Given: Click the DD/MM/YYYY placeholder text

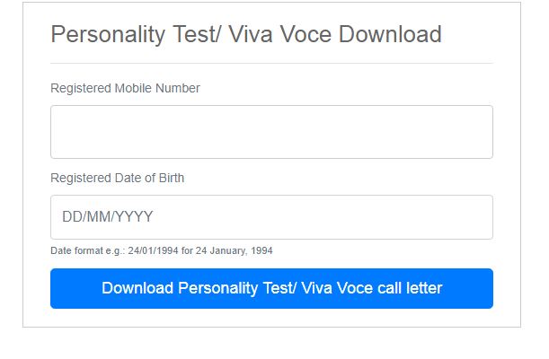Looking at the screenshot, I should tap(107, 217).
